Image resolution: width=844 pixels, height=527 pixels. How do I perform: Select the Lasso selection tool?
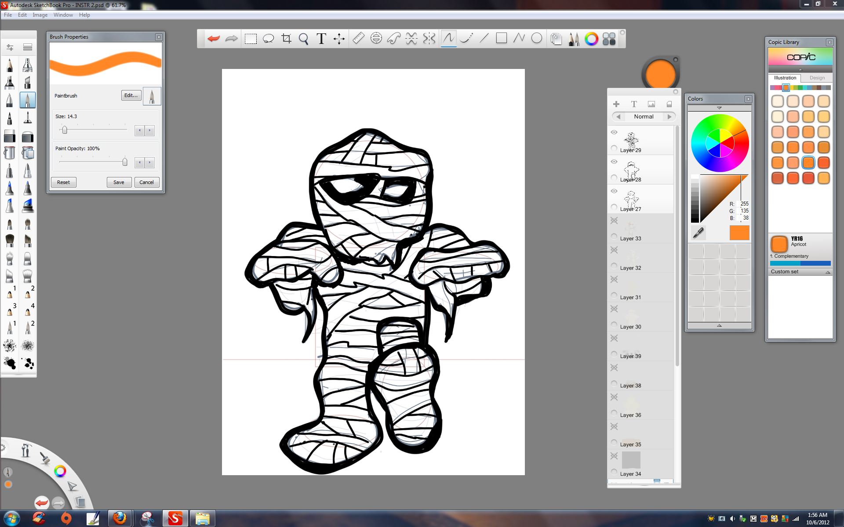coord(268,39)
